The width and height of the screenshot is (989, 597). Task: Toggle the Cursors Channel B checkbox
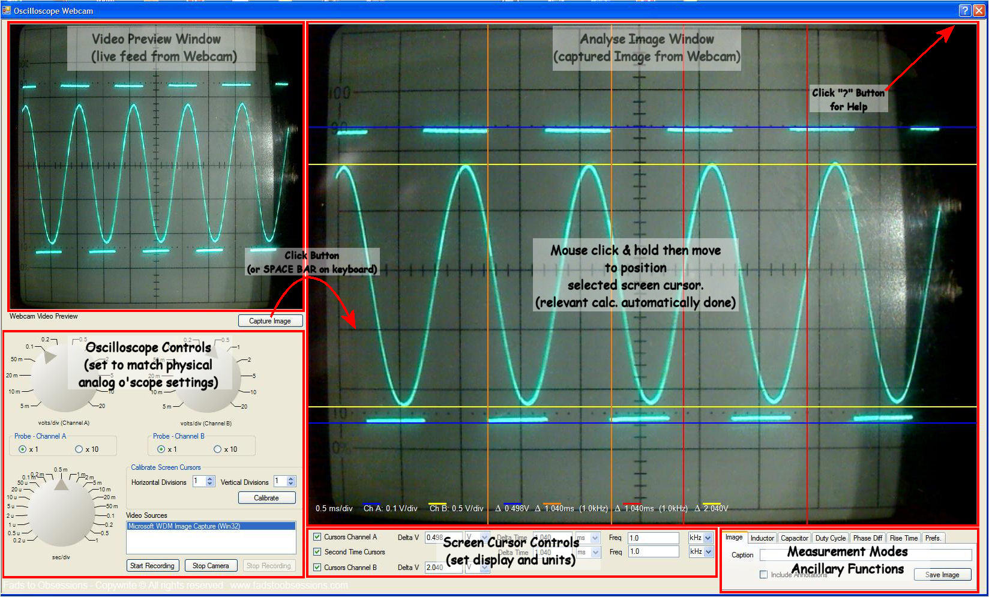pos(317,567)
